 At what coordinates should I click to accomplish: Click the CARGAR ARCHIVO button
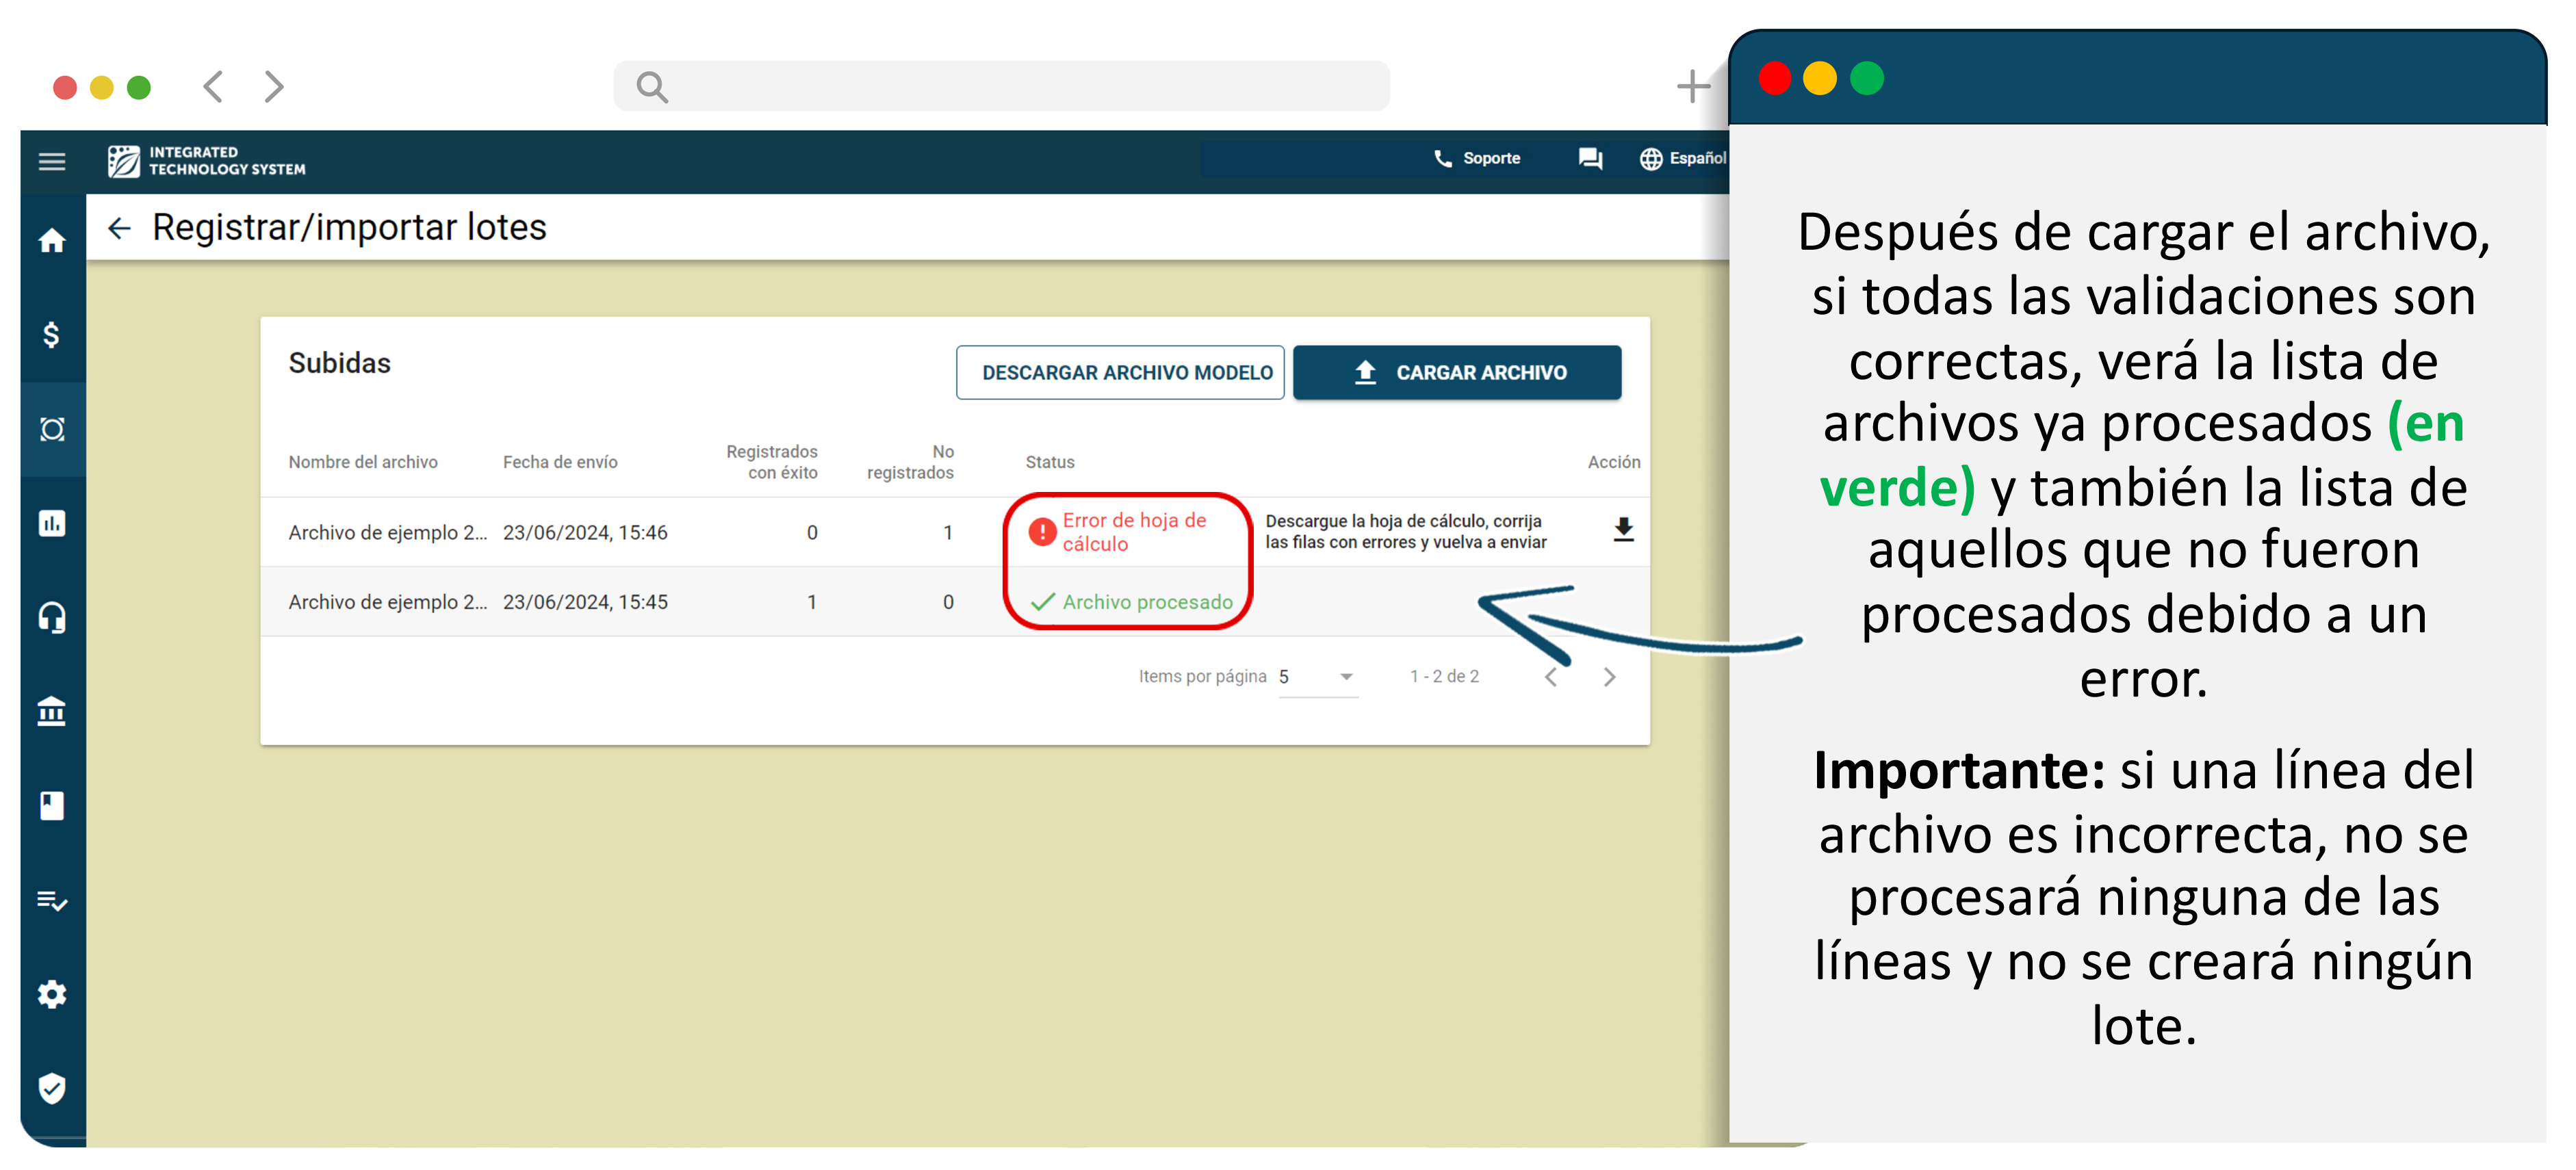[1456, 373]
